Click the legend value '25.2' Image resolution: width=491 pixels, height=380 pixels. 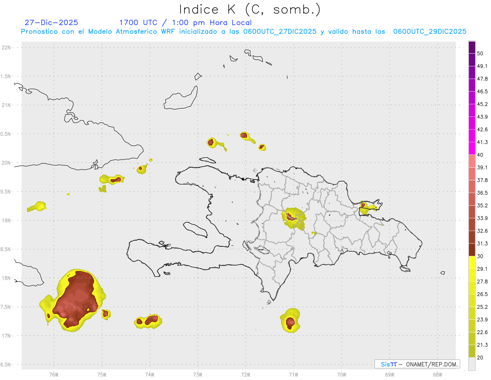point(482,307)
